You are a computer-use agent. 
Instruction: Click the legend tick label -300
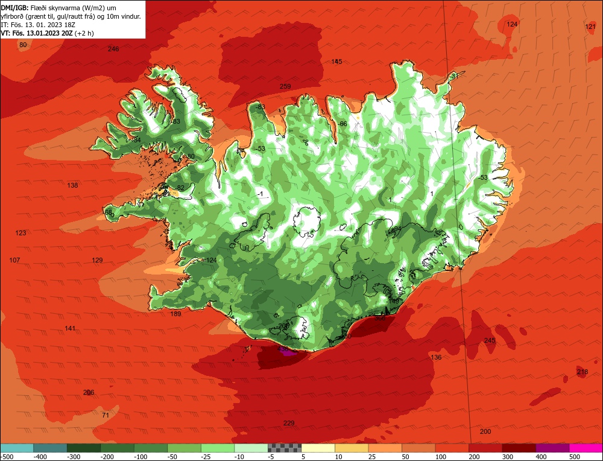coord(74,457)
